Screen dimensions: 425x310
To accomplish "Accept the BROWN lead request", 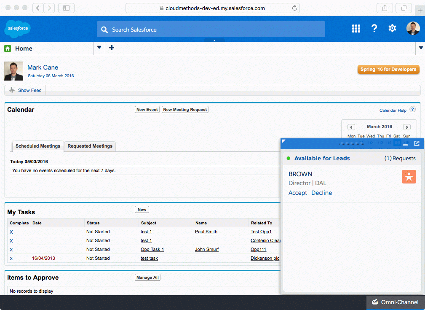I will coord(298,193).
